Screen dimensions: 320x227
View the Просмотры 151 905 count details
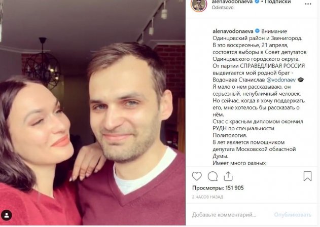218,188
